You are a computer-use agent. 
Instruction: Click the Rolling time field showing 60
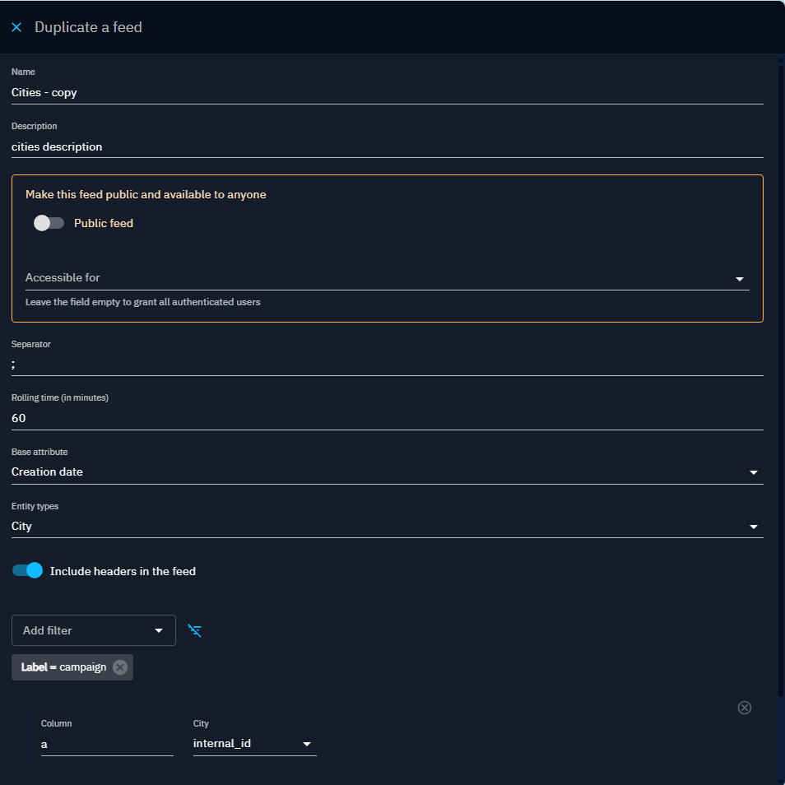click(387, 418)
